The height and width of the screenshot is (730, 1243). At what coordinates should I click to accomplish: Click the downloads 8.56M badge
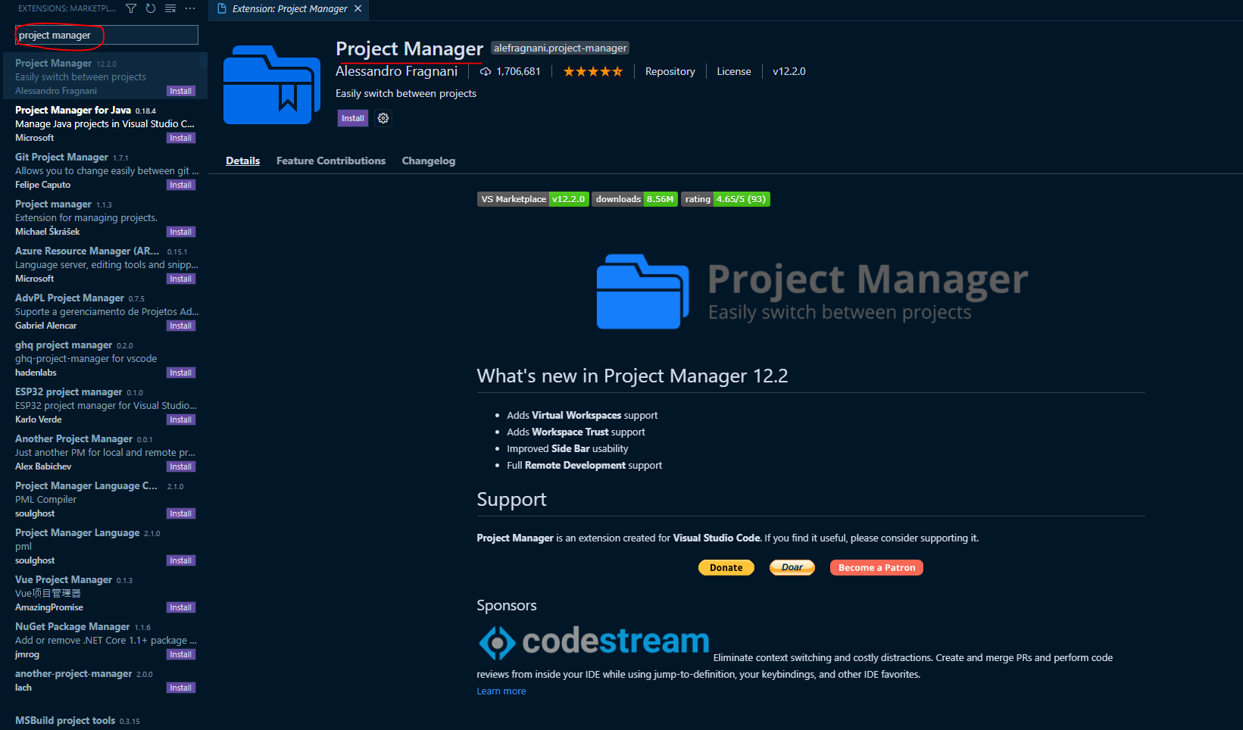635,199
